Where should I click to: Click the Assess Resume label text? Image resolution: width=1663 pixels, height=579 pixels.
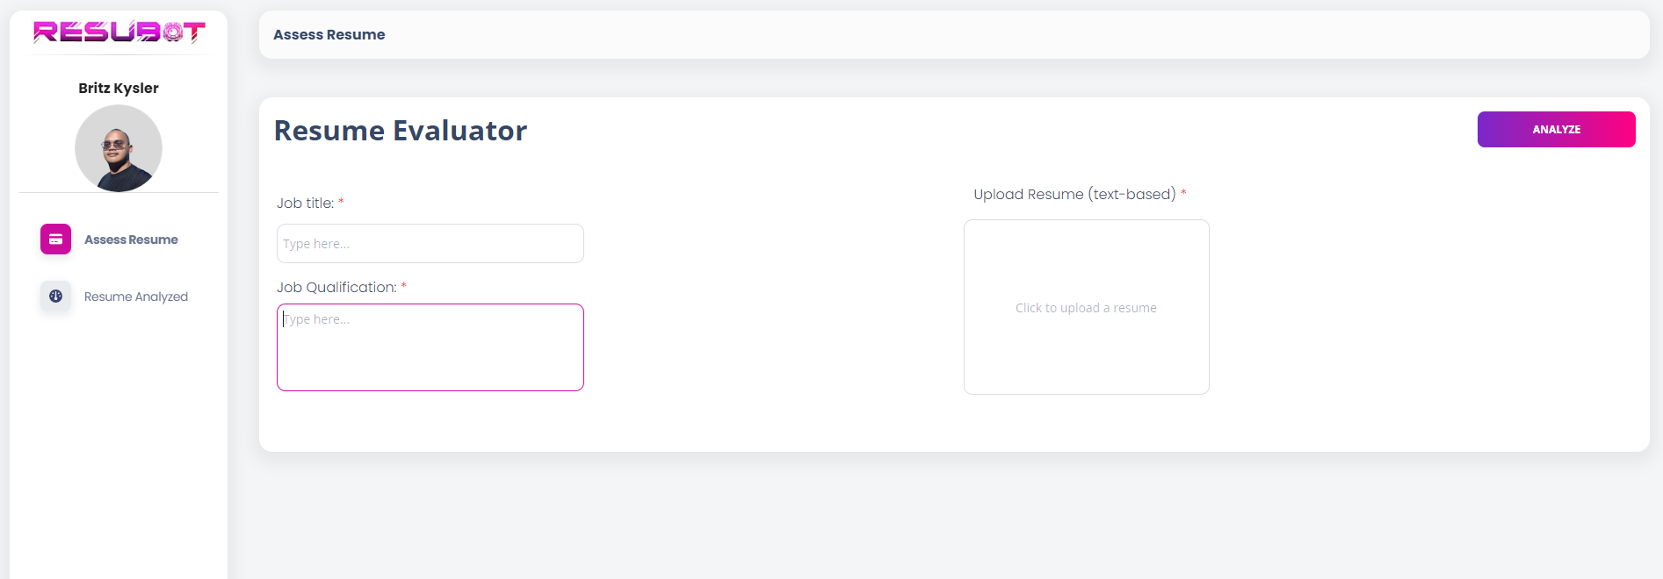(x=131, y=239)
